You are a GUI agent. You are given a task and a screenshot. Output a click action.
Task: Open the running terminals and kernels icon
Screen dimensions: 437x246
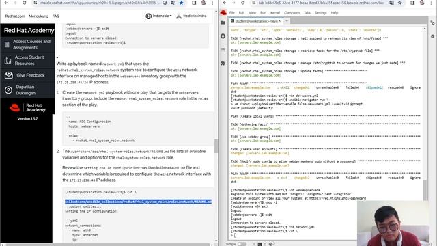pyautogui.click(x=223, y=36)
